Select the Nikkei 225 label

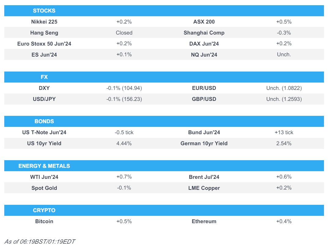pyautogui.click(x=44, y=22)
